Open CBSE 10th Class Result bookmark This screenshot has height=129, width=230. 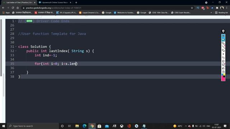pyautogui.click(x=158, y=13)
